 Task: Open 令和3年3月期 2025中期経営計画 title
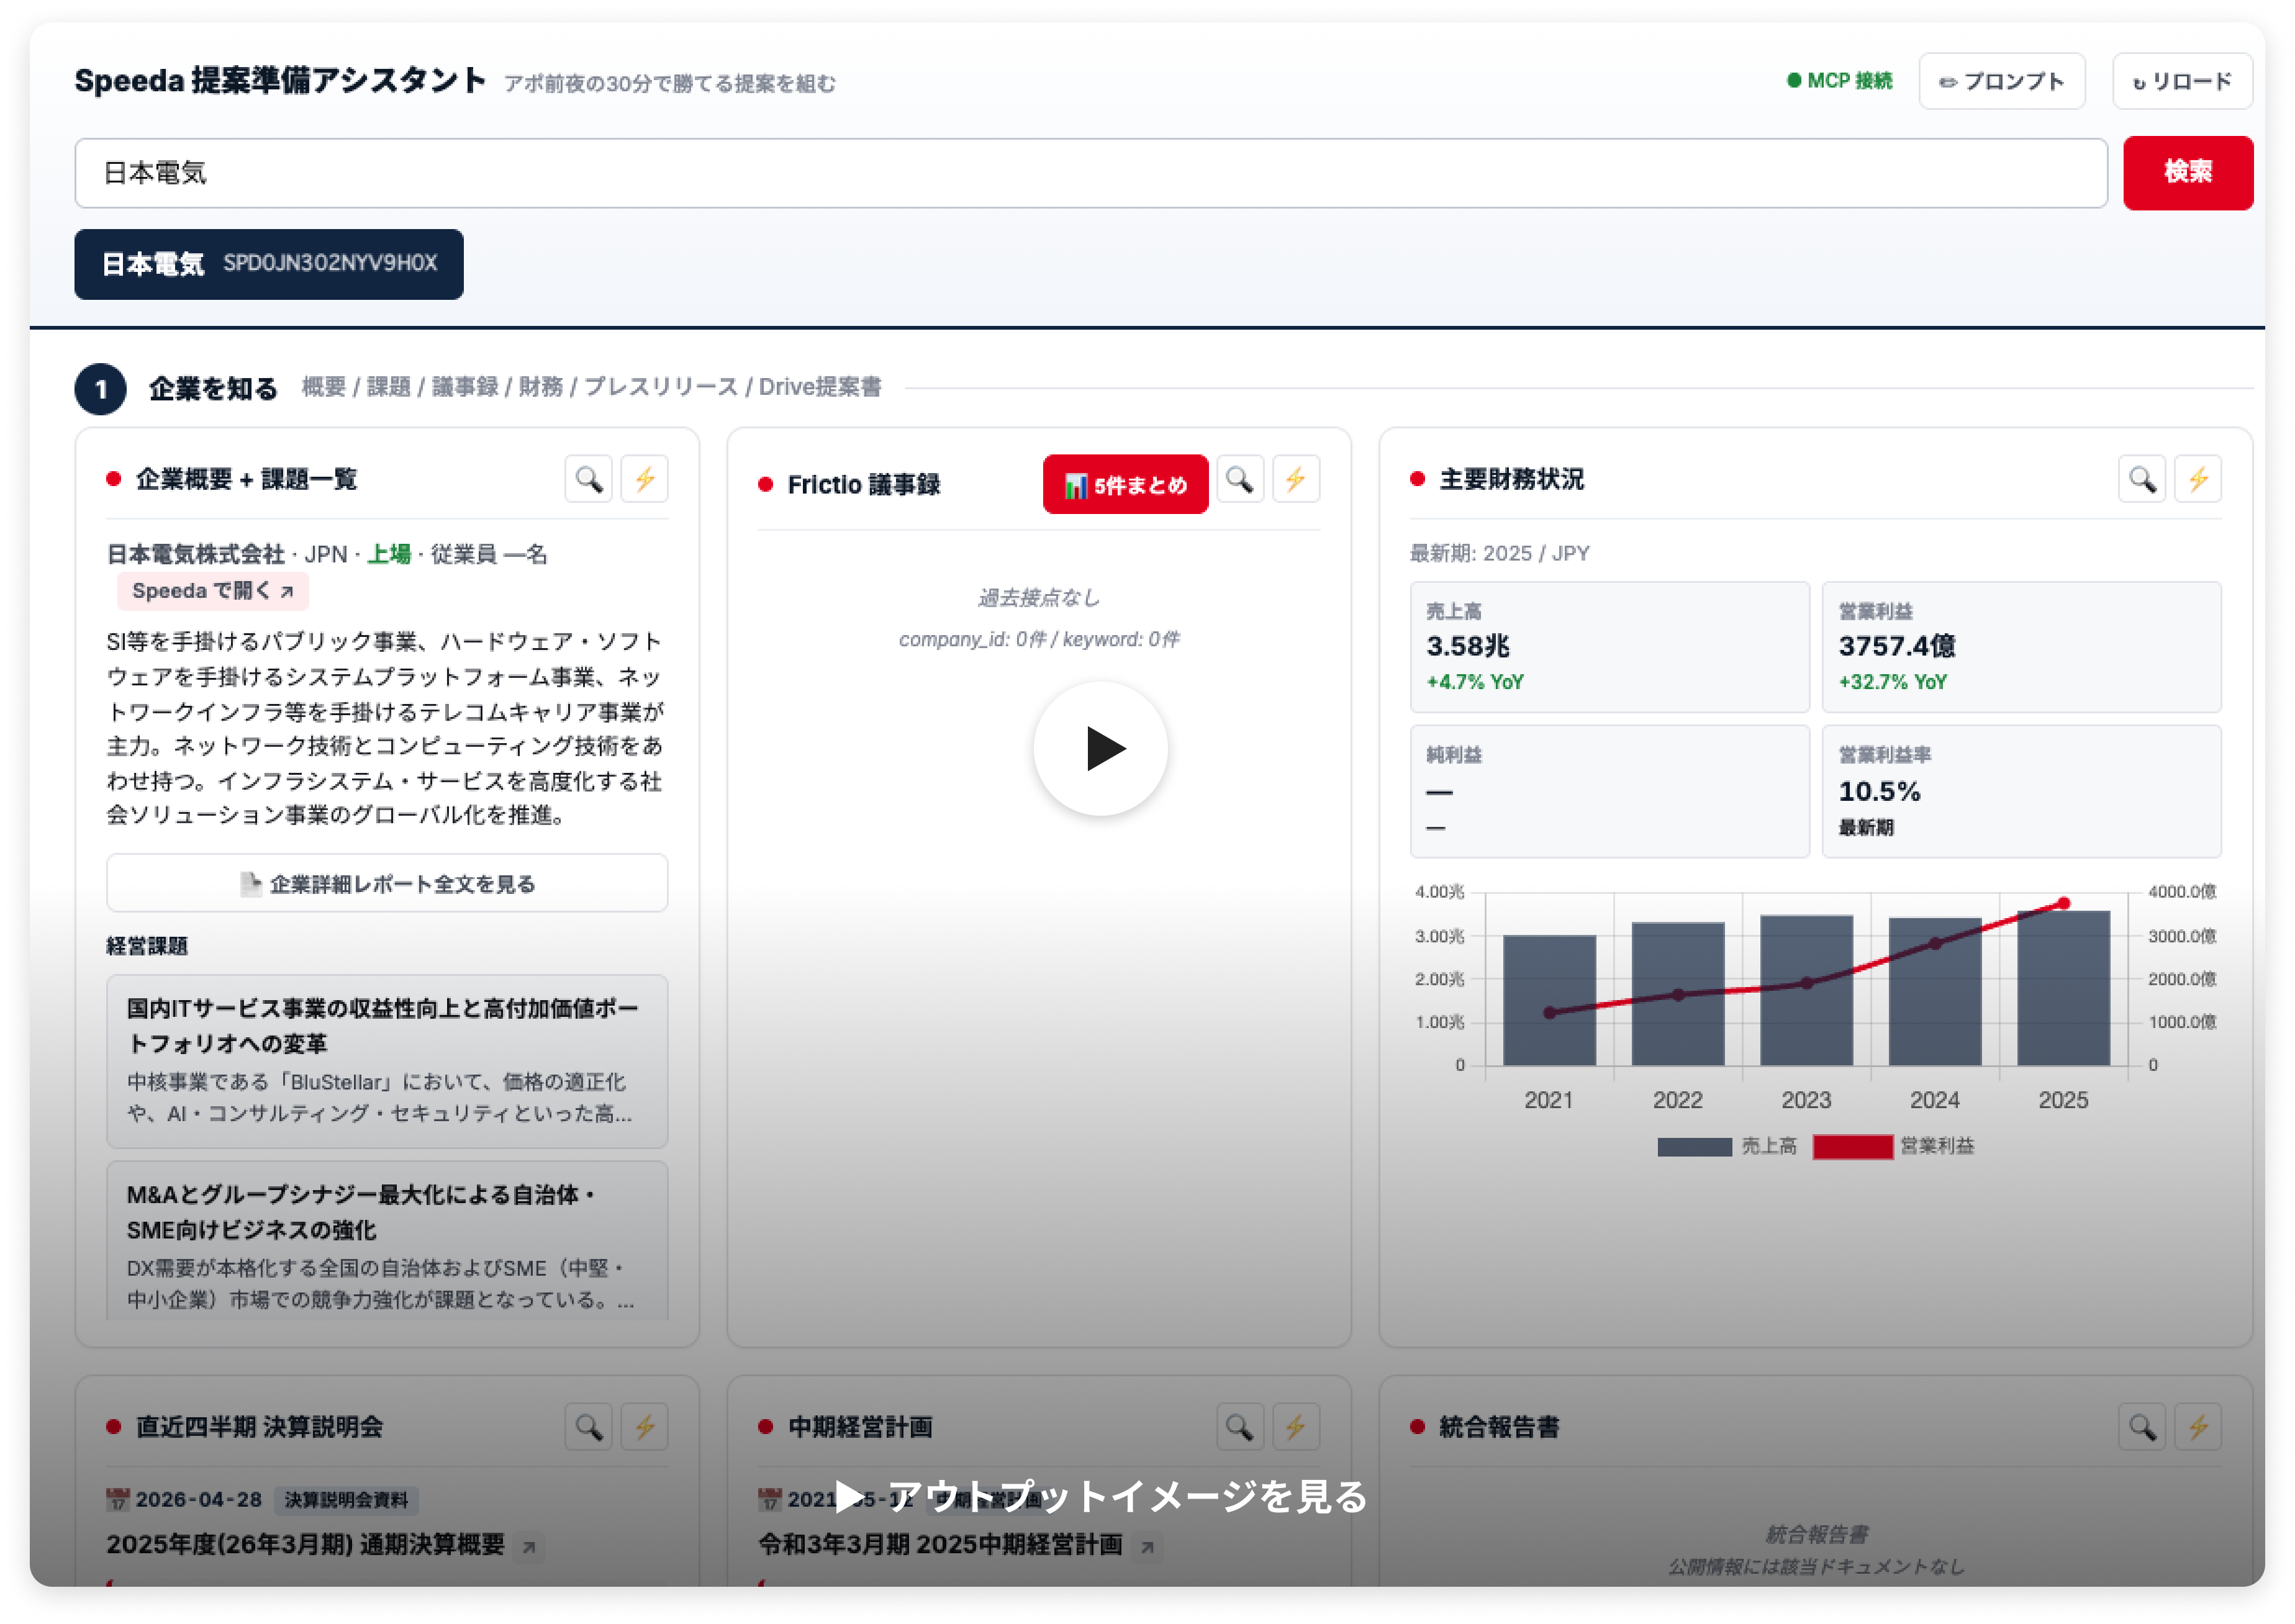click(940, 1545)
